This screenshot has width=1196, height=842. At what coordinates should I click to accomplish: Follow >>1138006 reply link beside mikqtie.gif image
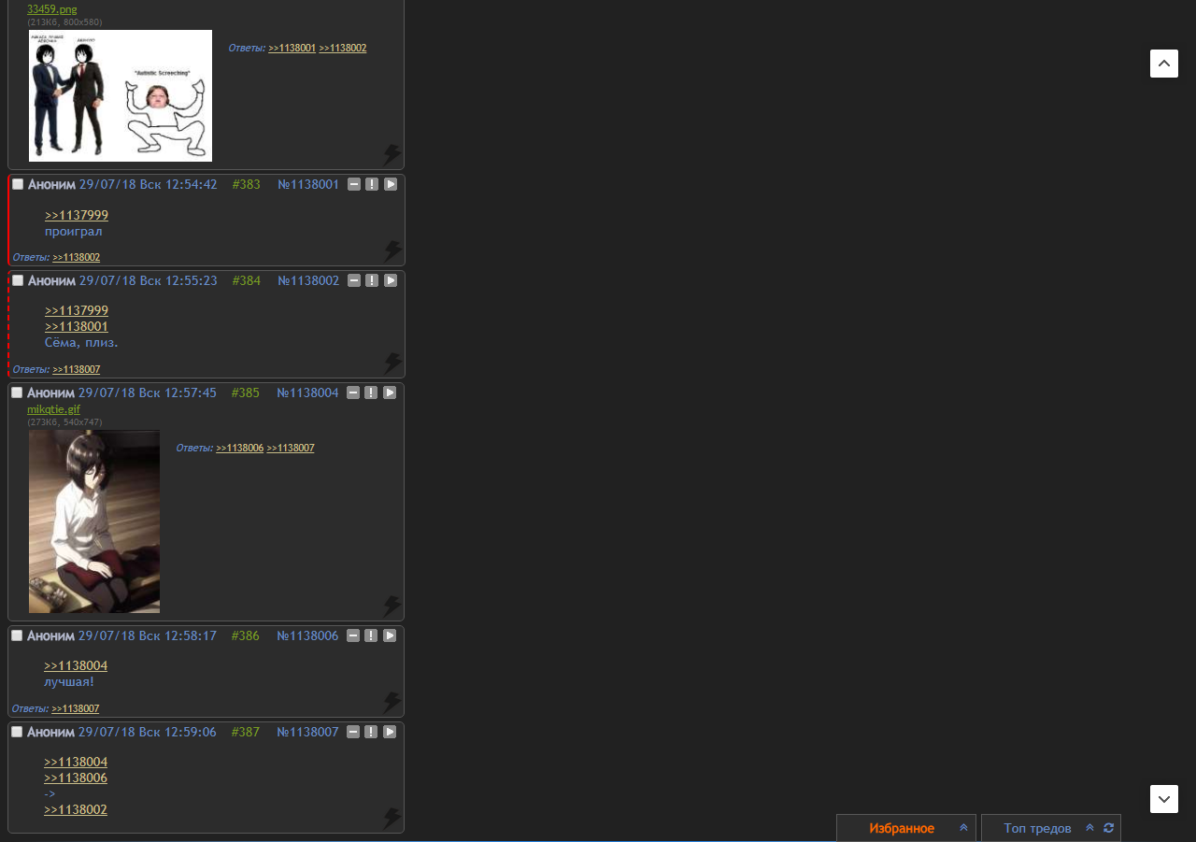(x=240, y=449)
